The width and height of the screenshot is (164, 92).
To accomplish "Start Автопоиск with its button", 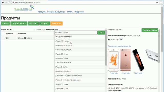I will click(x=33, y=24).
